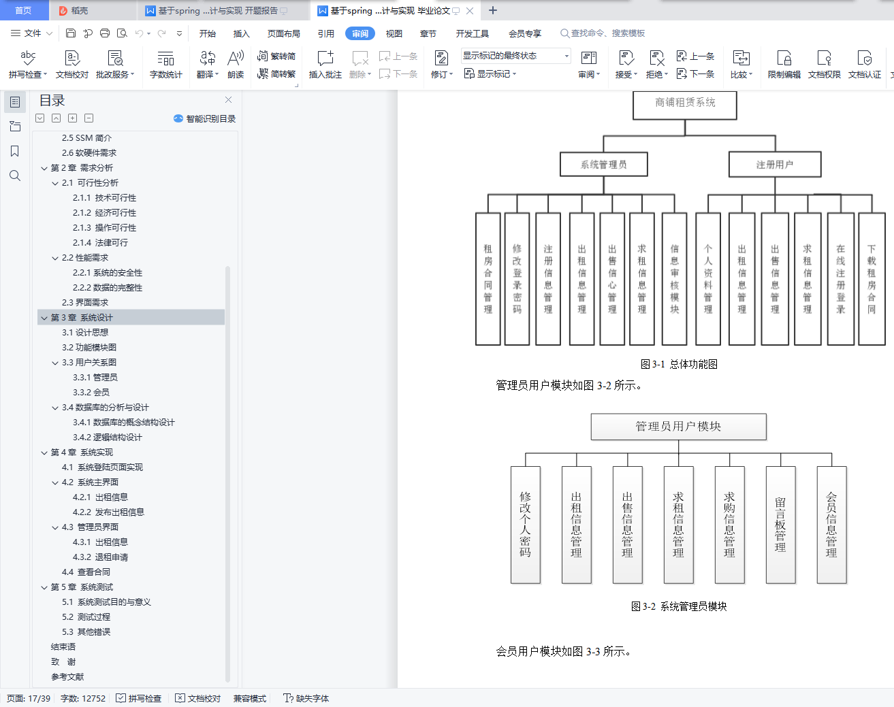This screenshot has width=894, height=707.
Task: Convert text with 繁转简
Action: point(276,56)
